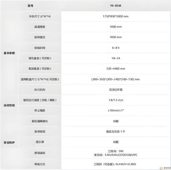Click the 续航时间 row label

[40, 48]
